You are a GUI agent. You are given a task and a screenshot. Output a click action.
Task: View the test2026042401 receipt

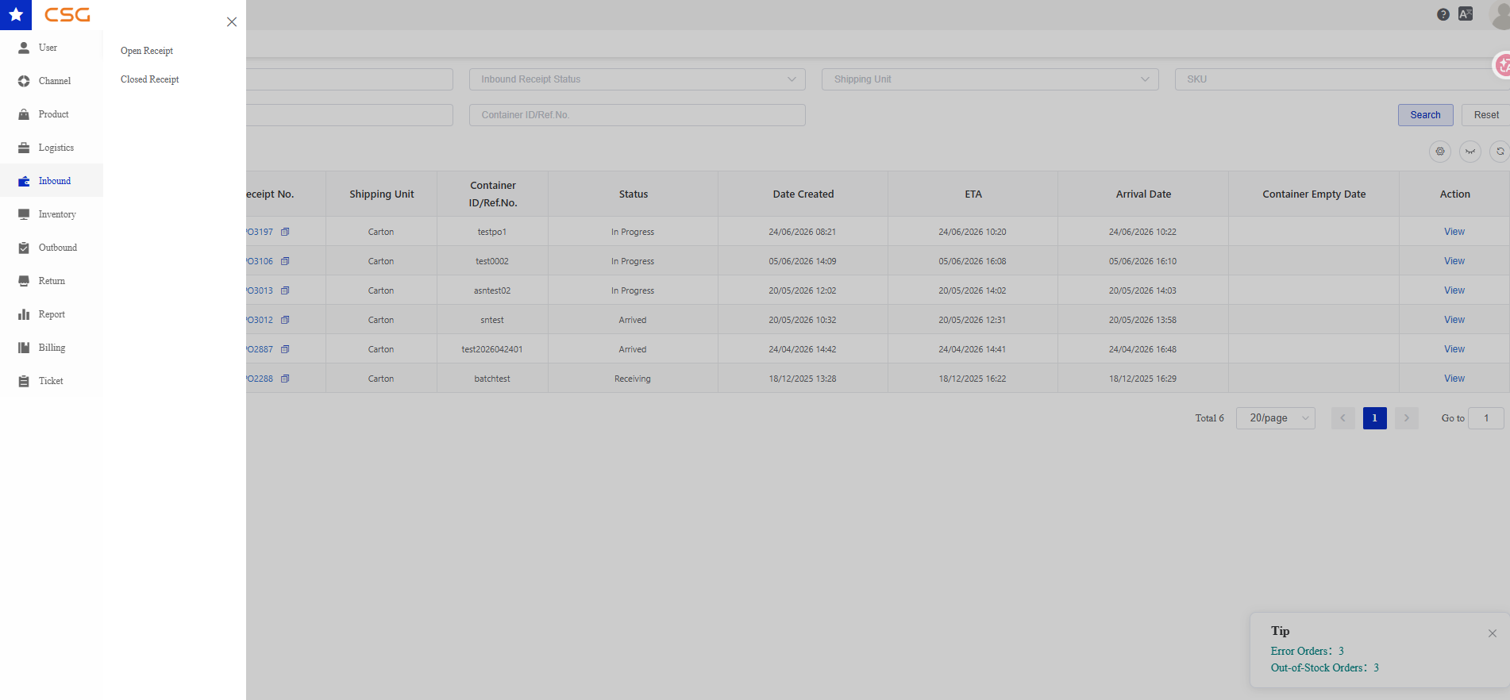1454,349
